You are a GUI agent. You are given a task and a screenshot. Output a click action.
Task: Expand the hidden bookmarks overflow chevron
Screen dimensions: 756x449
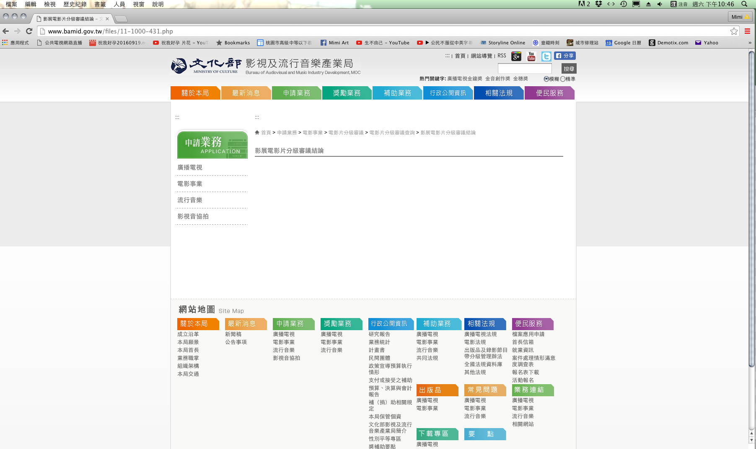point(750,43)
